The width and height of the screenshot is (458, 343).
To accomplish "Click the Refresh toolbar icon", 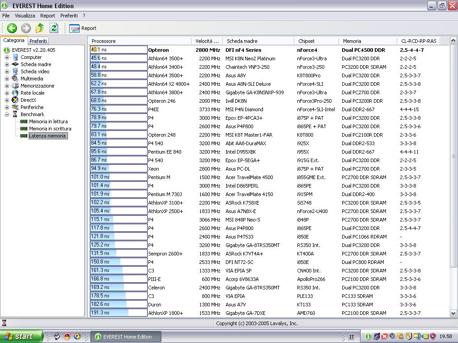I will pos(54,28).
